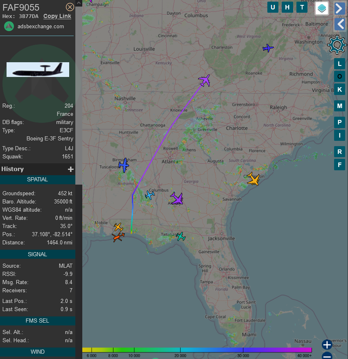Click the altitude color legend bar at 10 000
This screenshot has height=359, width=348.
pos(134,350)
